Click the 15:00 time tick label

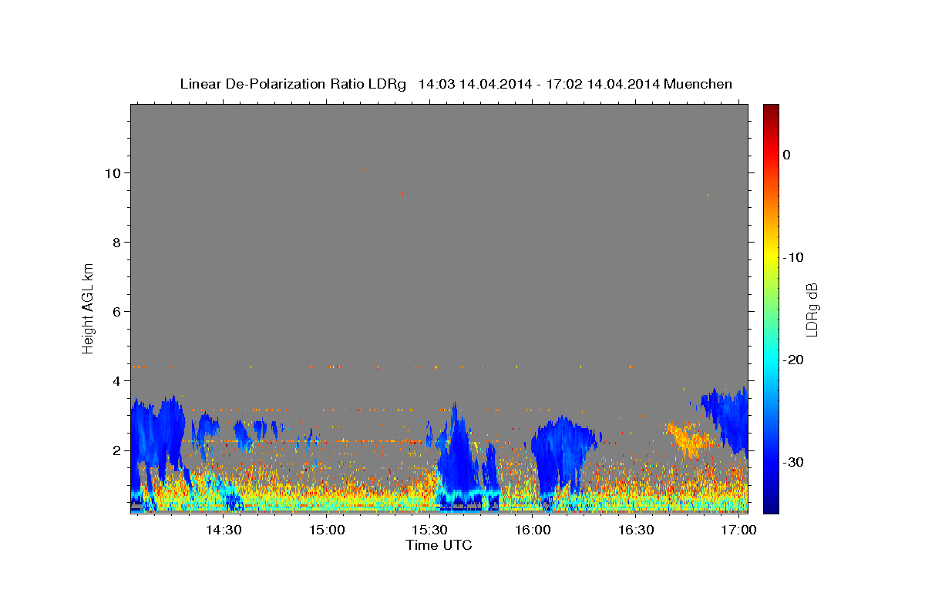327,531
